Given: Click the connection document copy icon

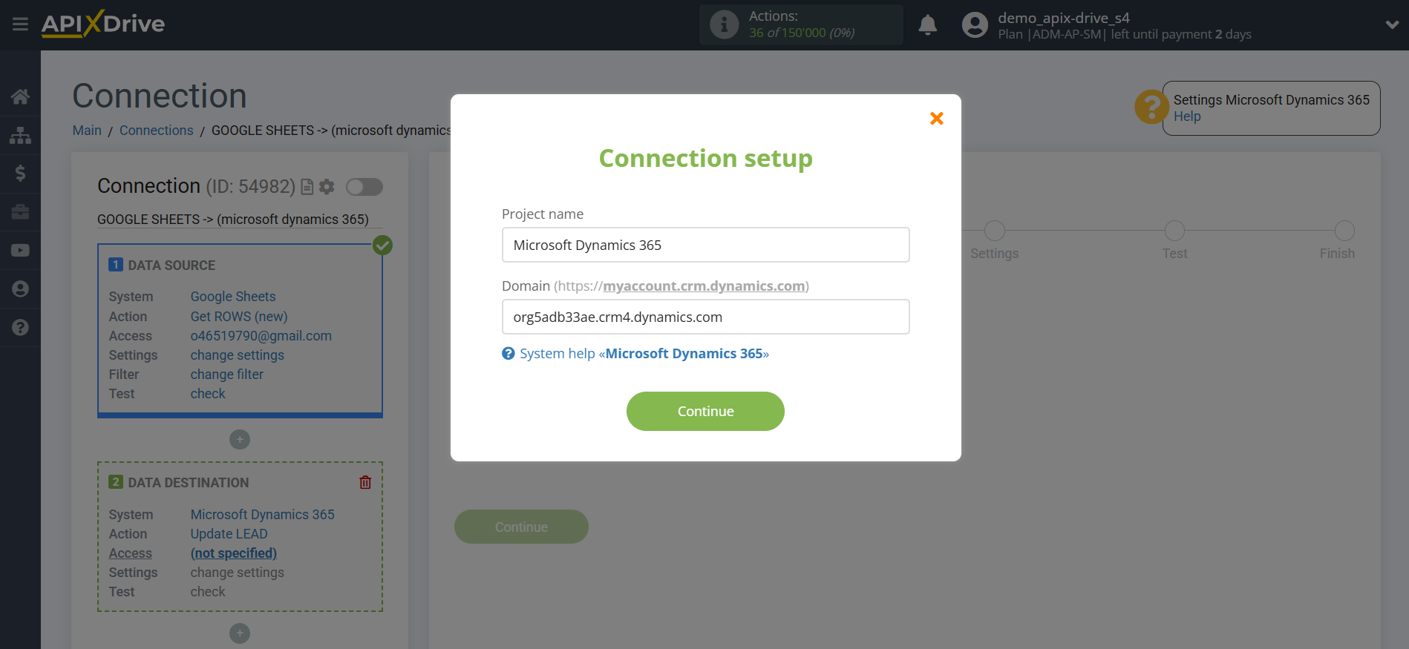Looking at the screenshot, I should (307, 187).
